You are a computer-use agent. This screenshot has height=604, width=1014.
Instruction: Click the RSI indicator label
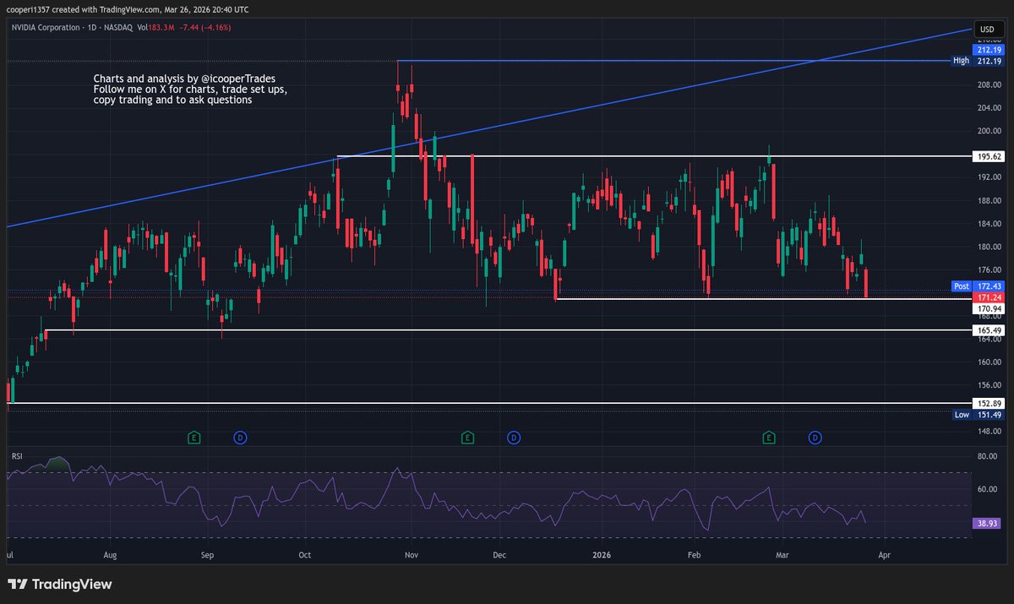[17, 456]
